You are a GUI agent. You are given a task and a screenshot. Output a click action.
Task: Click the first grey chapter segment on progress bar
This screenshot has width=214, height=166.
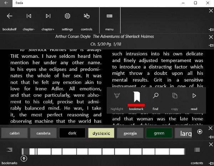(x=26, y=151)
